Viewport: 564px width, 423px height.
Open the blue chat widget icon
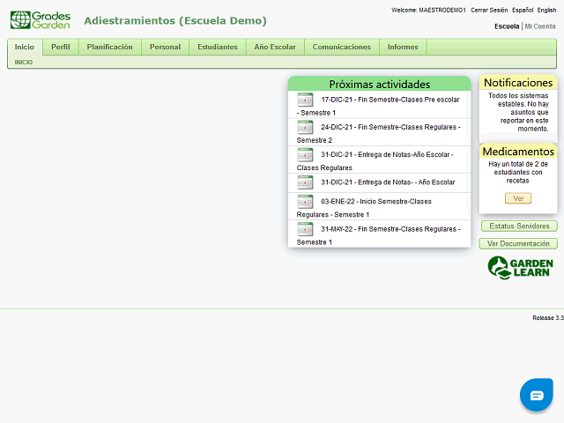536,396
